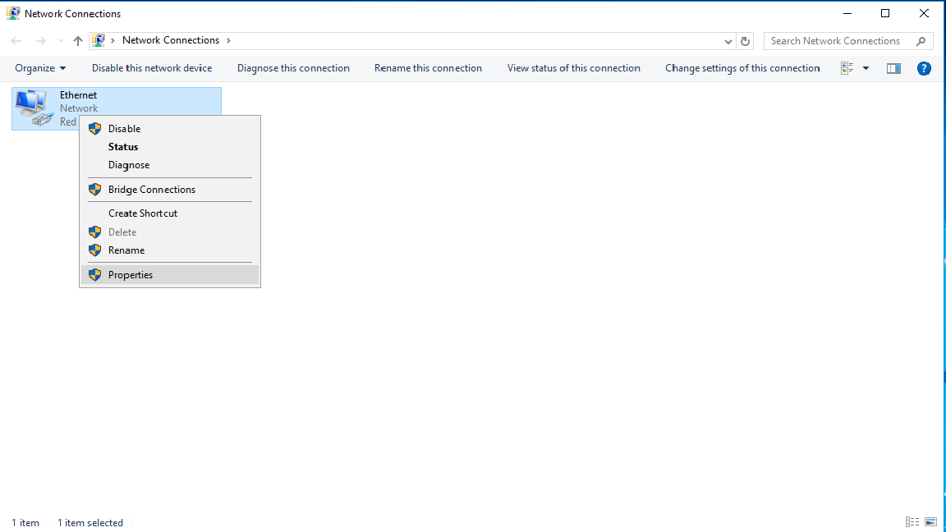Toggle the preview pane icon
The width and height of the screenshot is (946, 532).
pos(894,68)
